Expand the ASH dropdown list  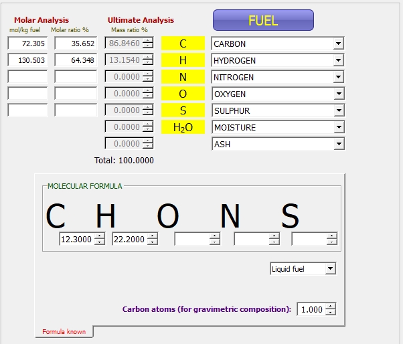pyautogui.click(x=339, y=144)
